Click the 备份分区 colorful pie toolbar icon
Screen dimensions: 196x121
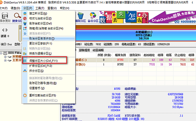93,17
